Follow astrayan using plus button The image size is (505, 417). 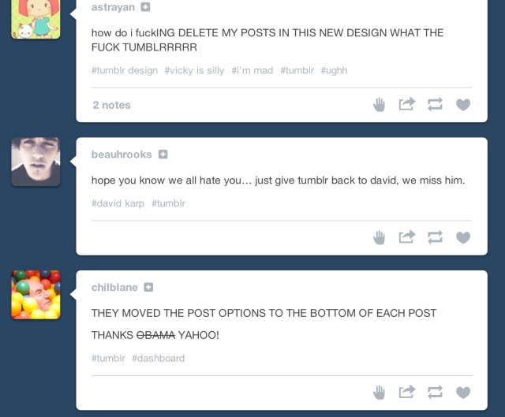tap(145, 7)
